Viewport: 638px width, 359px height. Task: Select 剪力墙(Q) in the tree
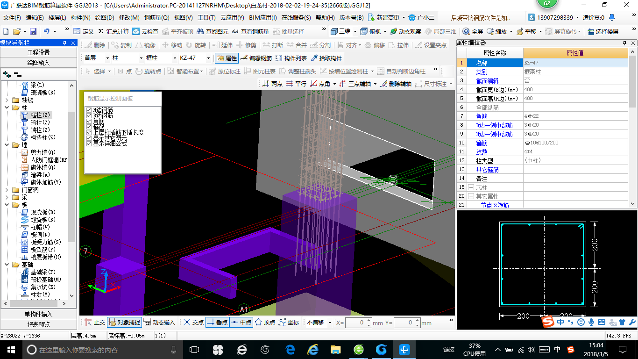[x=43, y=152]
